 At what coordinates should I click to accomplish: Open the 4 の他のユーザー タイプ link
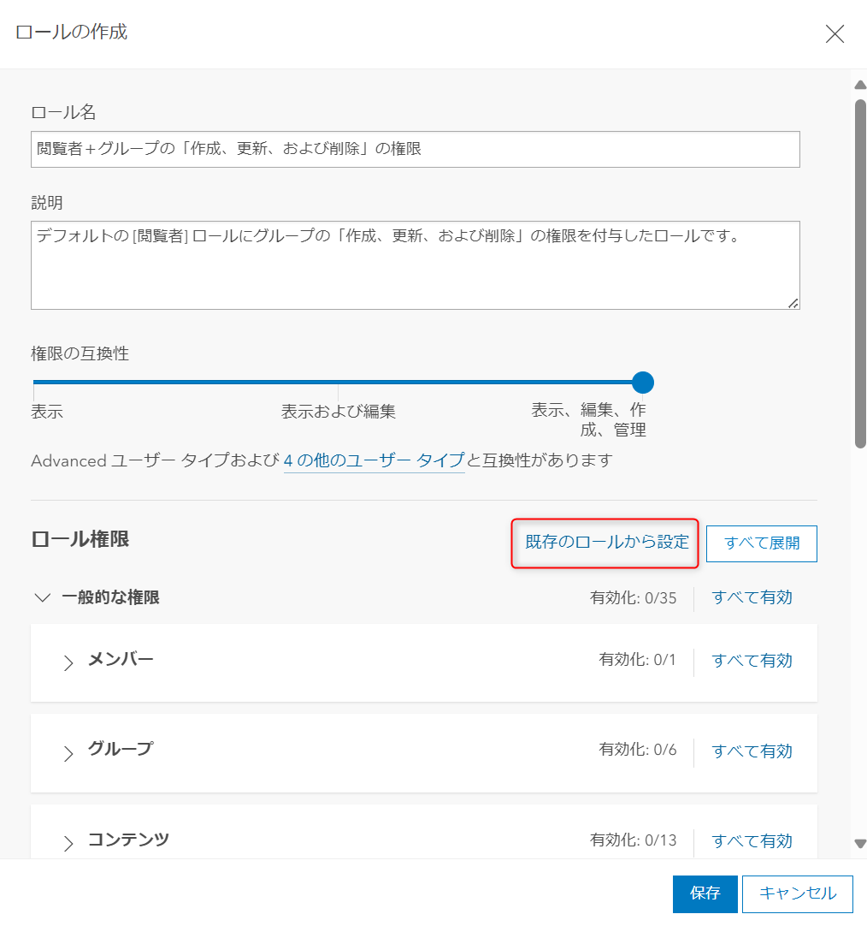(375, 460)
